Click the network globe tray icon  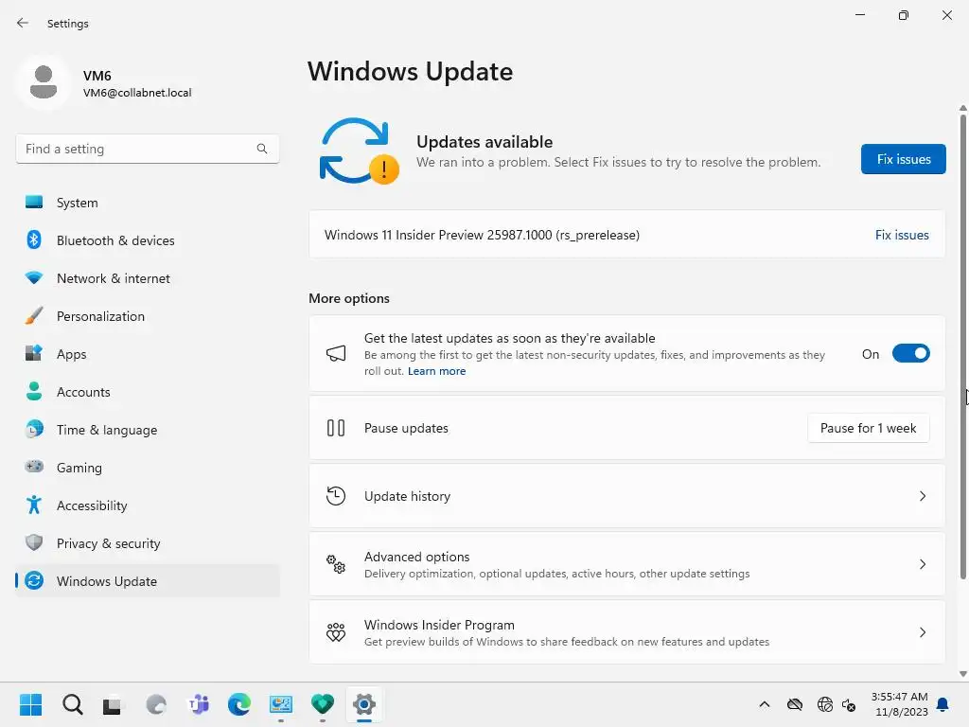pyautogui.click(x=825, y=704)
